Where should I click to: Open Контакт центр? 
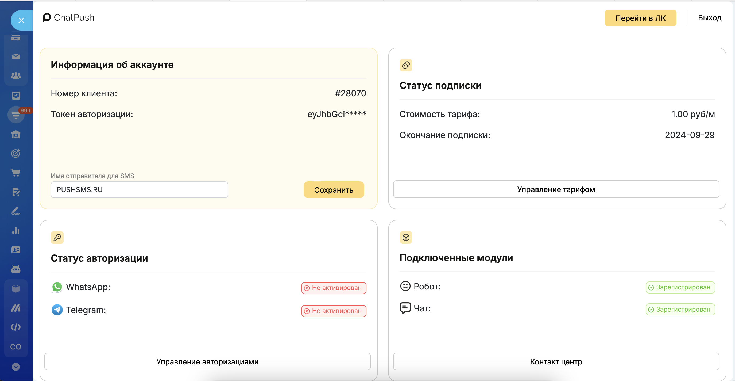tap(556, 361)
